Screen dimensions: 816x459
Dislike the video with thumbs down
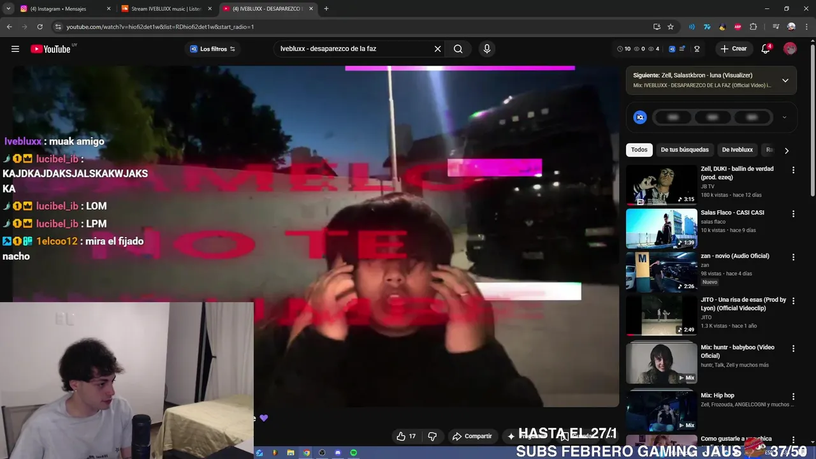pos(432,436)
